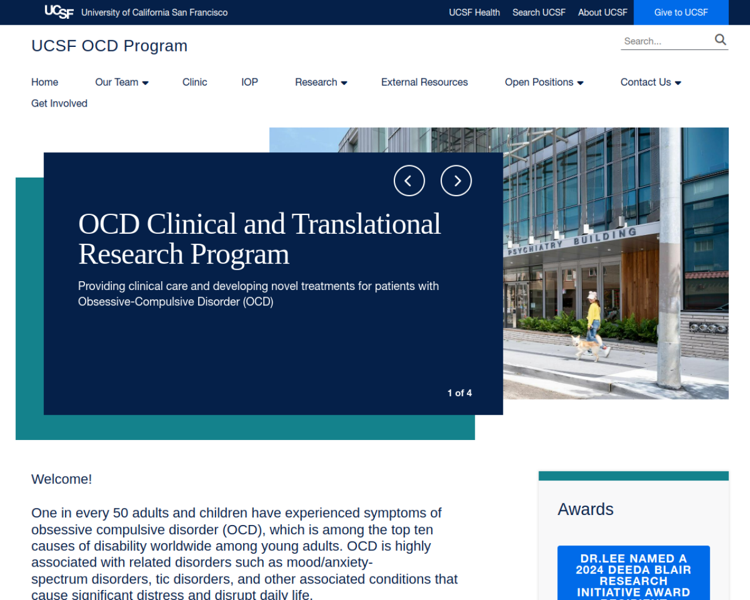Open the Home menu item
Viewport: 750px width, 600px height.
point(45,82)
